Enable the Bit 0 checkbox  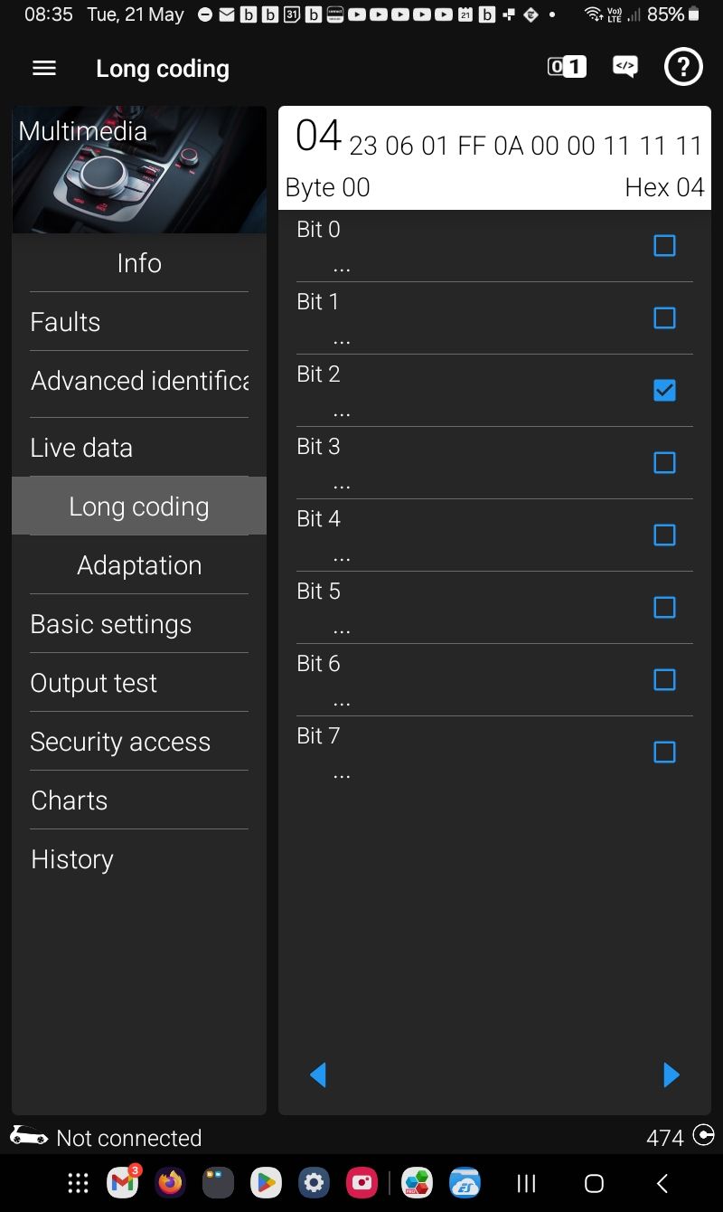(664, 245)
